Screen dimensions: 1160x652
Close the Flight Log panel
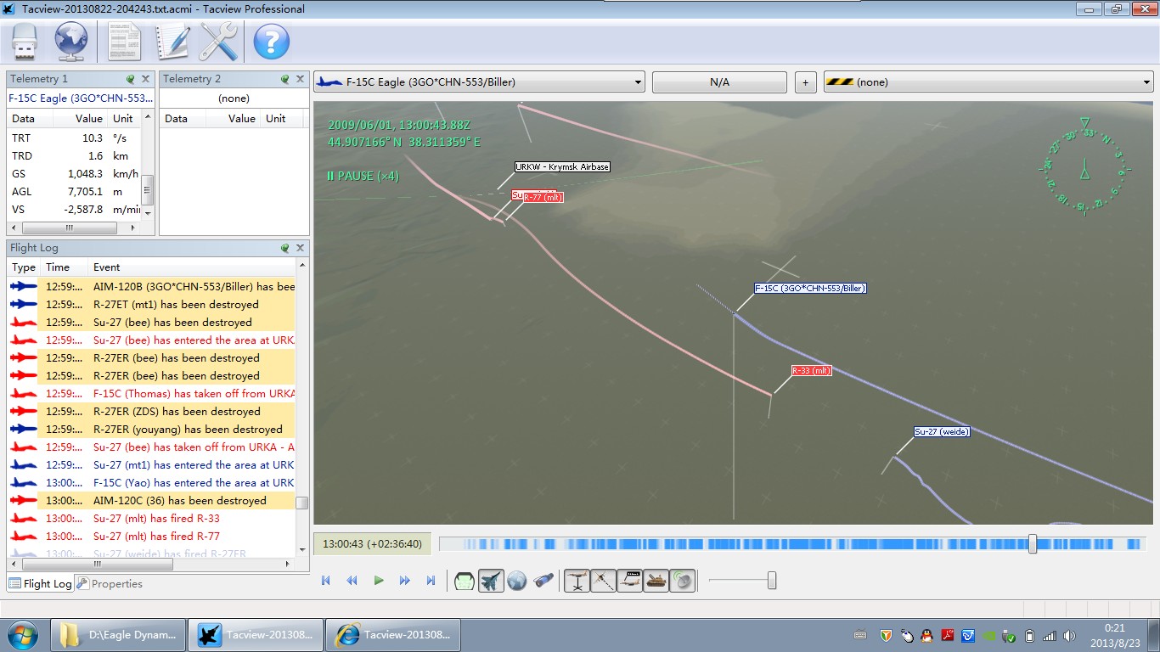pyautogui.click(x=300, y=248)
